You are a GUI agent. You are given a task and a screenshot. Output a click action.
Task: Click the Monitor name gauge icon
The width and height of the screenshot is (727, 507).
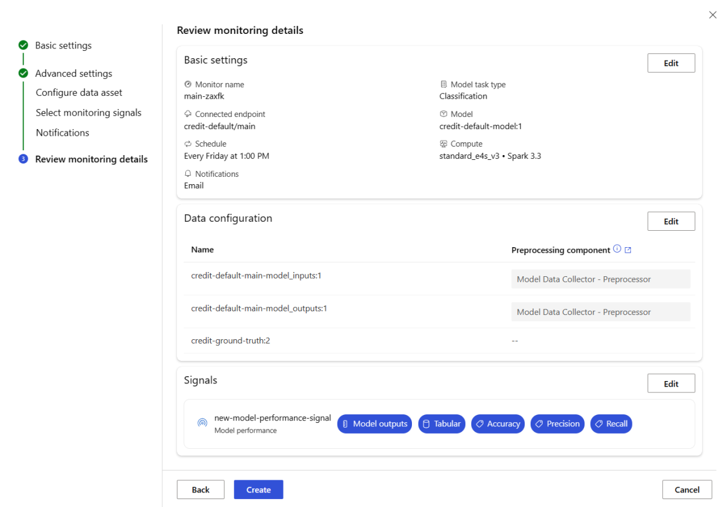[x=188, y=84]
